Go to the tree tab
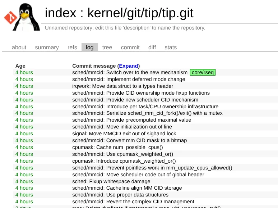Screen dimensions: 278x208 click(x=107, y=48)
